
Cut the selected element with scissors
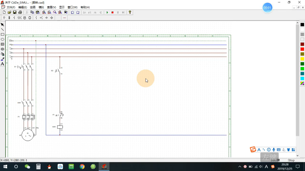pyautogui.click(x=27, y=12)
